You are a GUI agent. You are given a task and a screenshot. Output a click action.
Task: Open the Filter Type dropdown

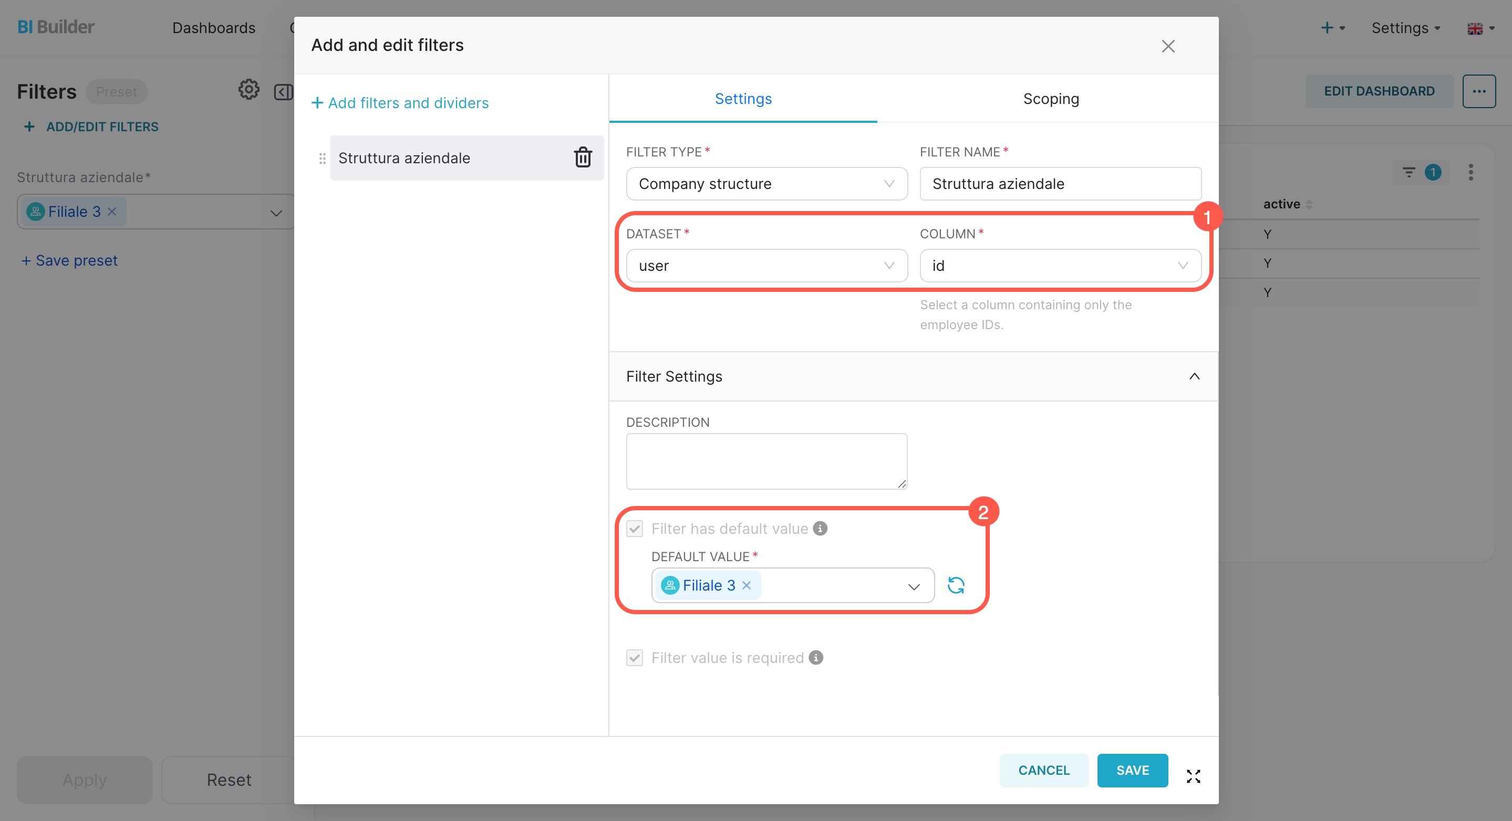pyautogui.click(x=767, y=184)
